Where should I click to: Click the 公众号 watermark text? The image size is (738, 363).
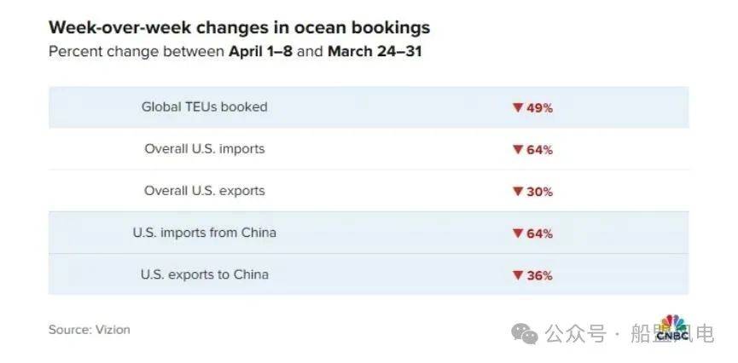point(576,333)
